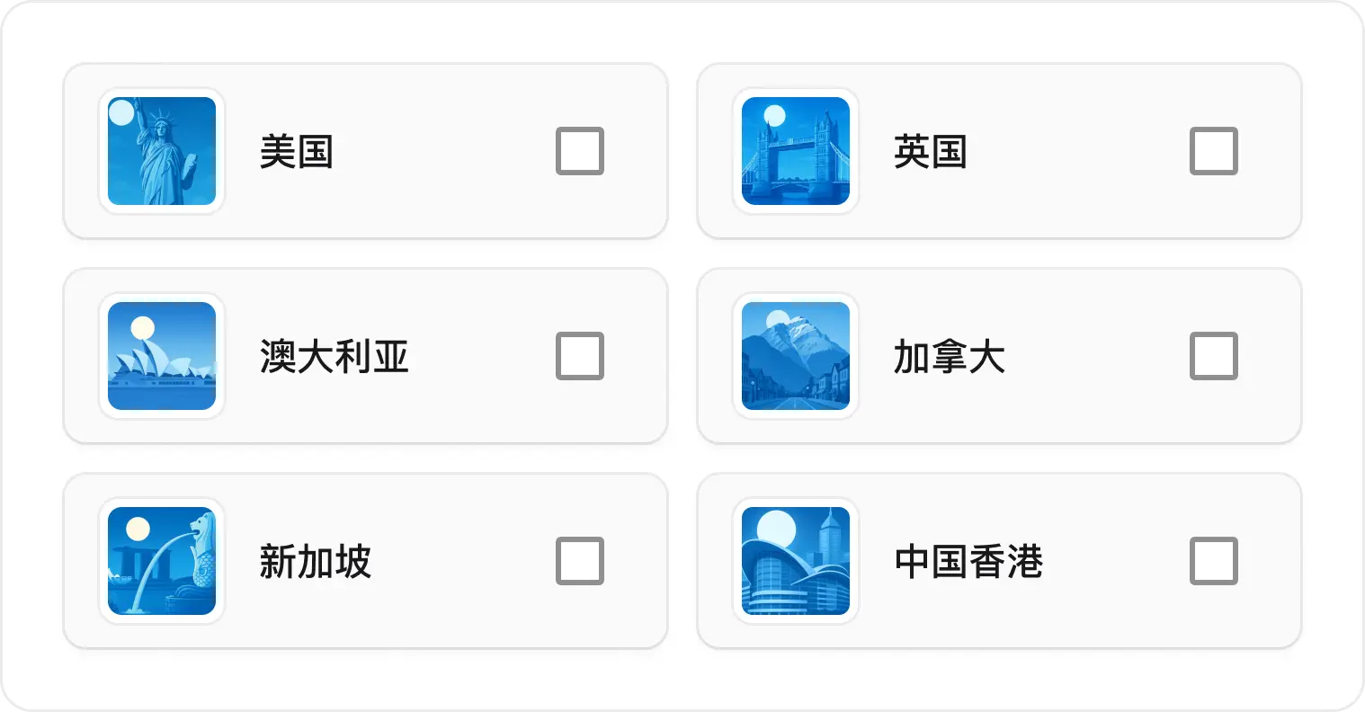Mark the 中国香港 checkbox
Screen dimensions: 1365x712
(1214, 561)
